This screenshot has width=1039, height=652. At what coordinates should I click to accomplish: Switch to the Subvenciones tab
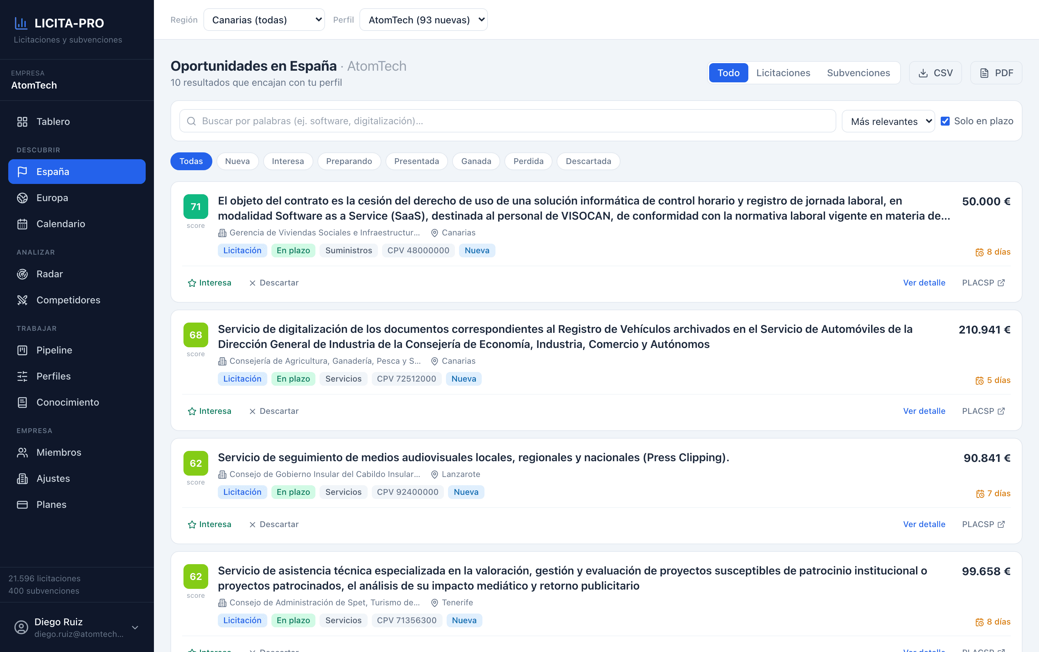[x=858, y=73]
